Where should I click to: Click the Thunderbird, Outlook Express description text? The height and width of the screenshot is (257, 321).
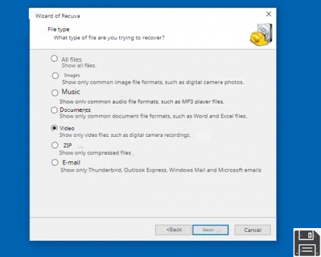point(161,170)
